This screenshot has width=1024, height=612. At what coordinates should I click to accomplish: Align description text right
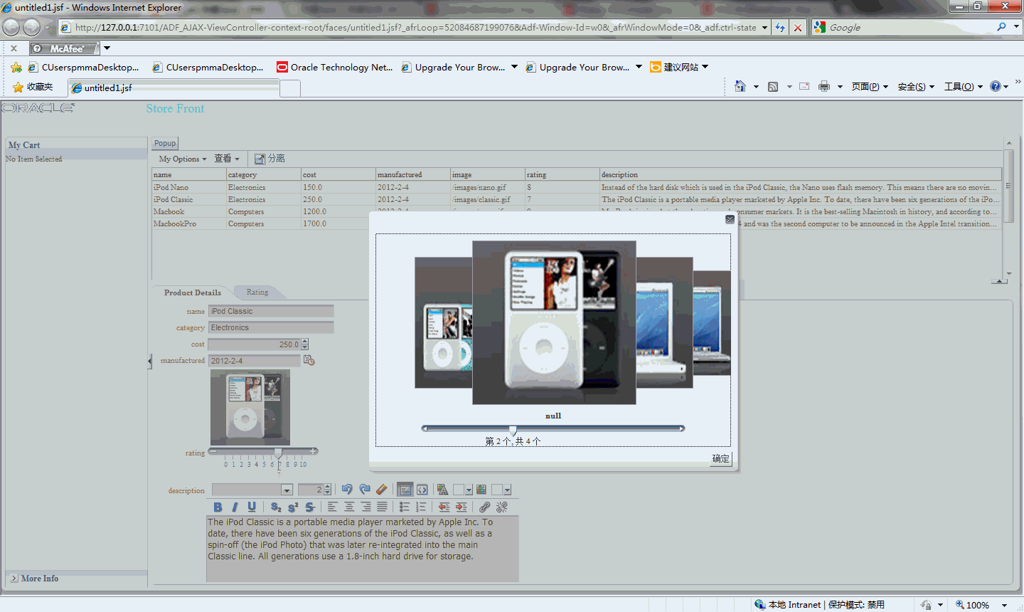click(366, 507)
